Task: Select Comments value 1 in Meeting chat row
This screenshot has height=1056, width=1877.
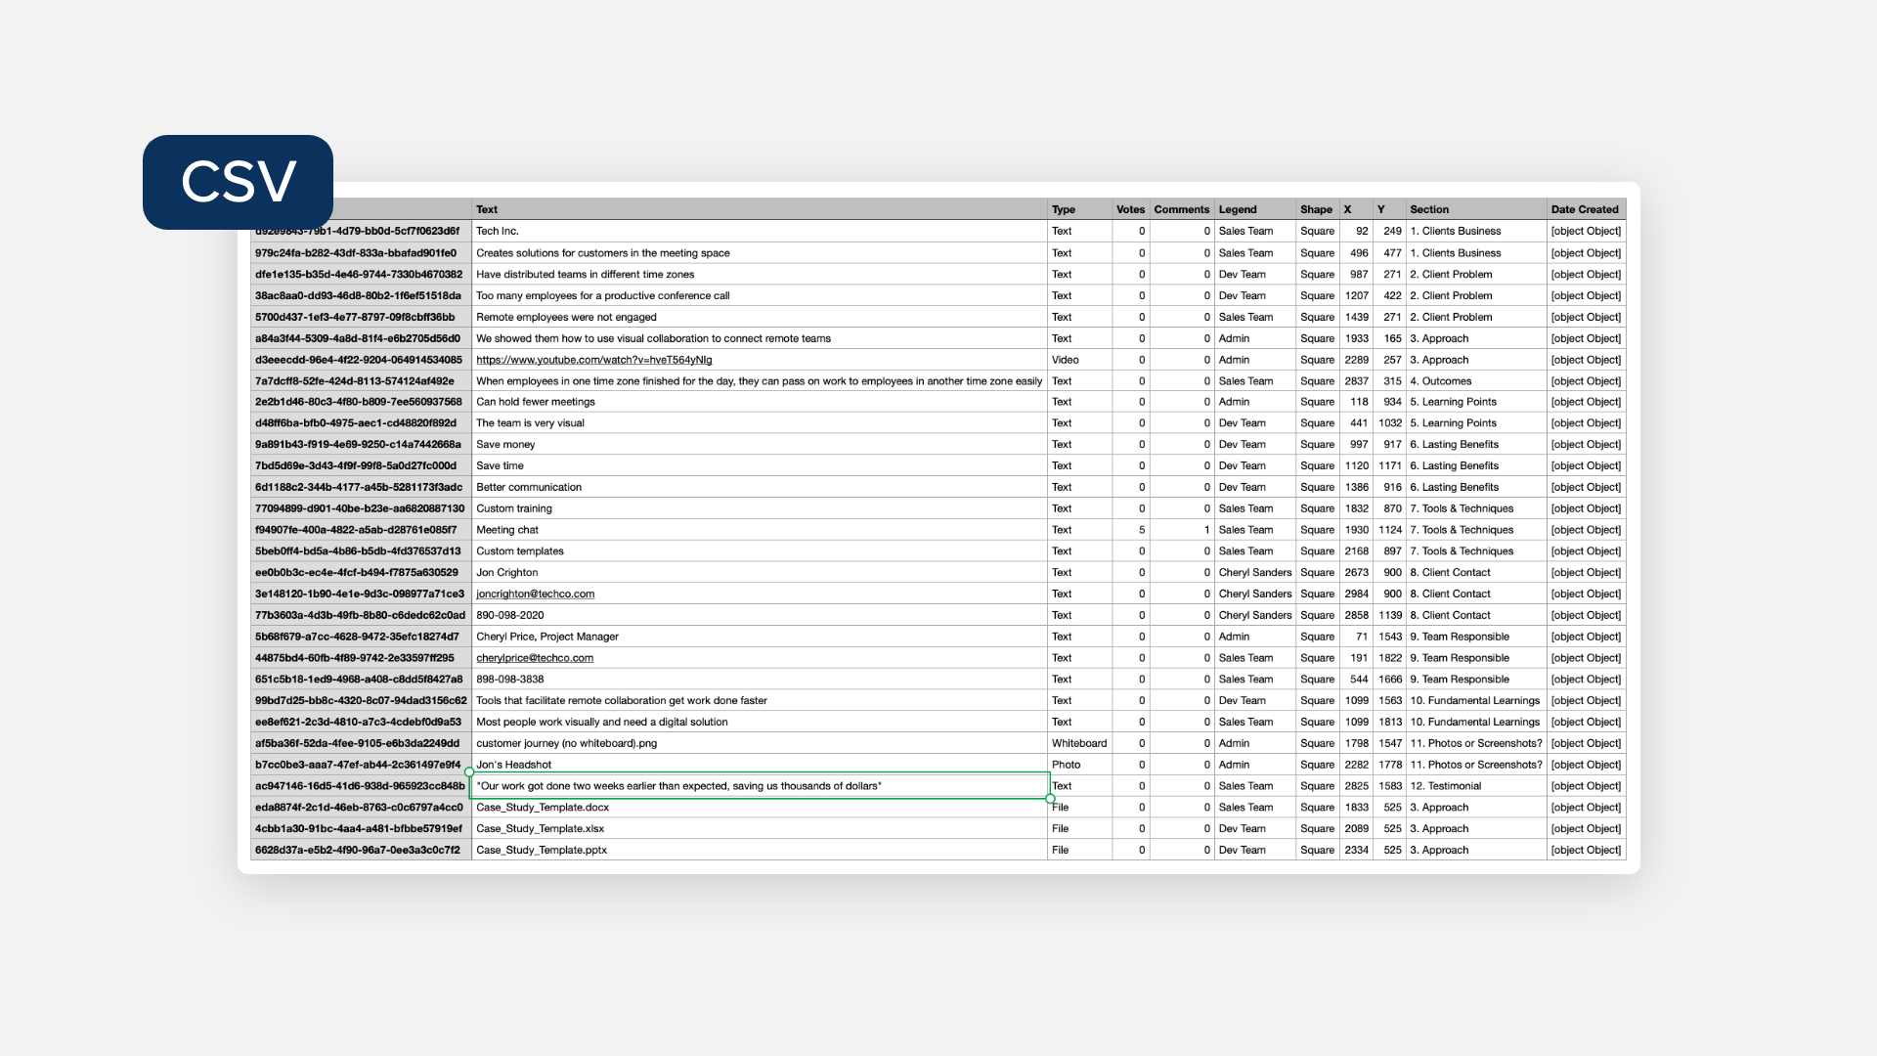Action: (x=1182, y=530)
